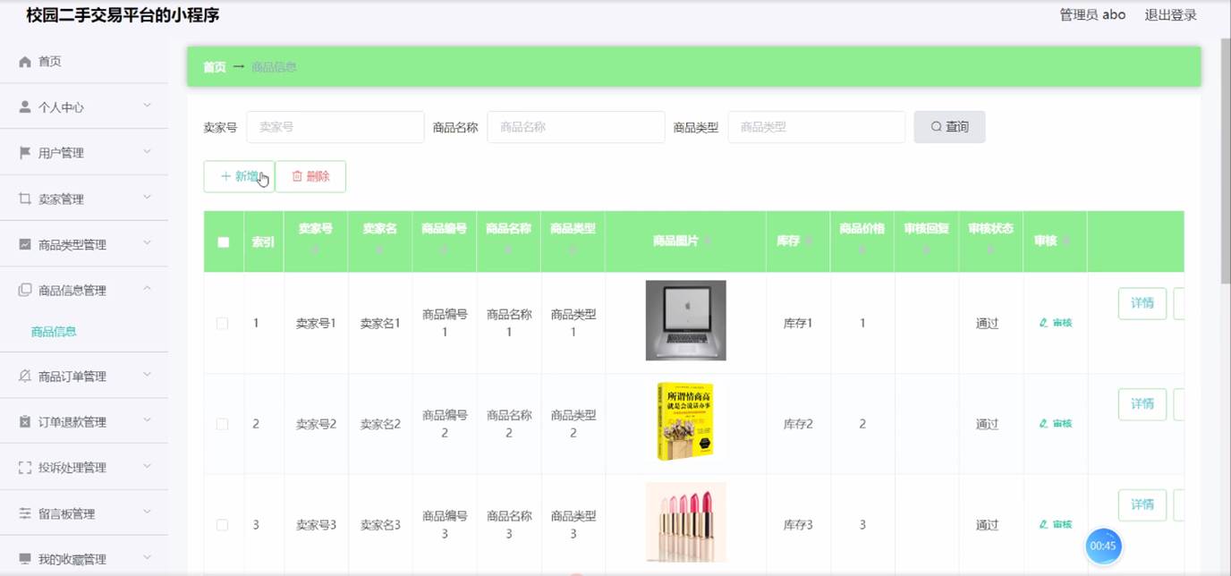
Task: Click the page vertical scrollbar
Action: (1226, 161)
